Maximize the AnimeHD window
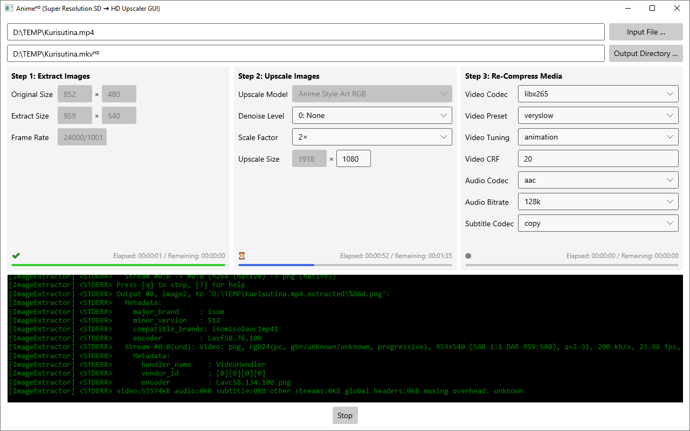Screen dimensions: 690x431 (x=652, y=8)
